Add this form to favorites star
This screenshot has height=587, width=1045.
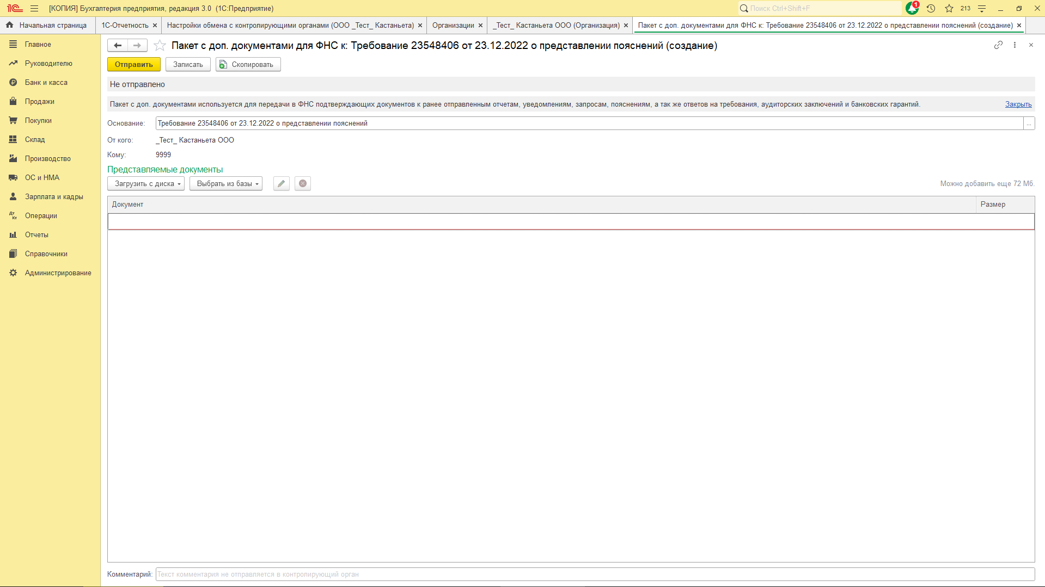point(160,46)
